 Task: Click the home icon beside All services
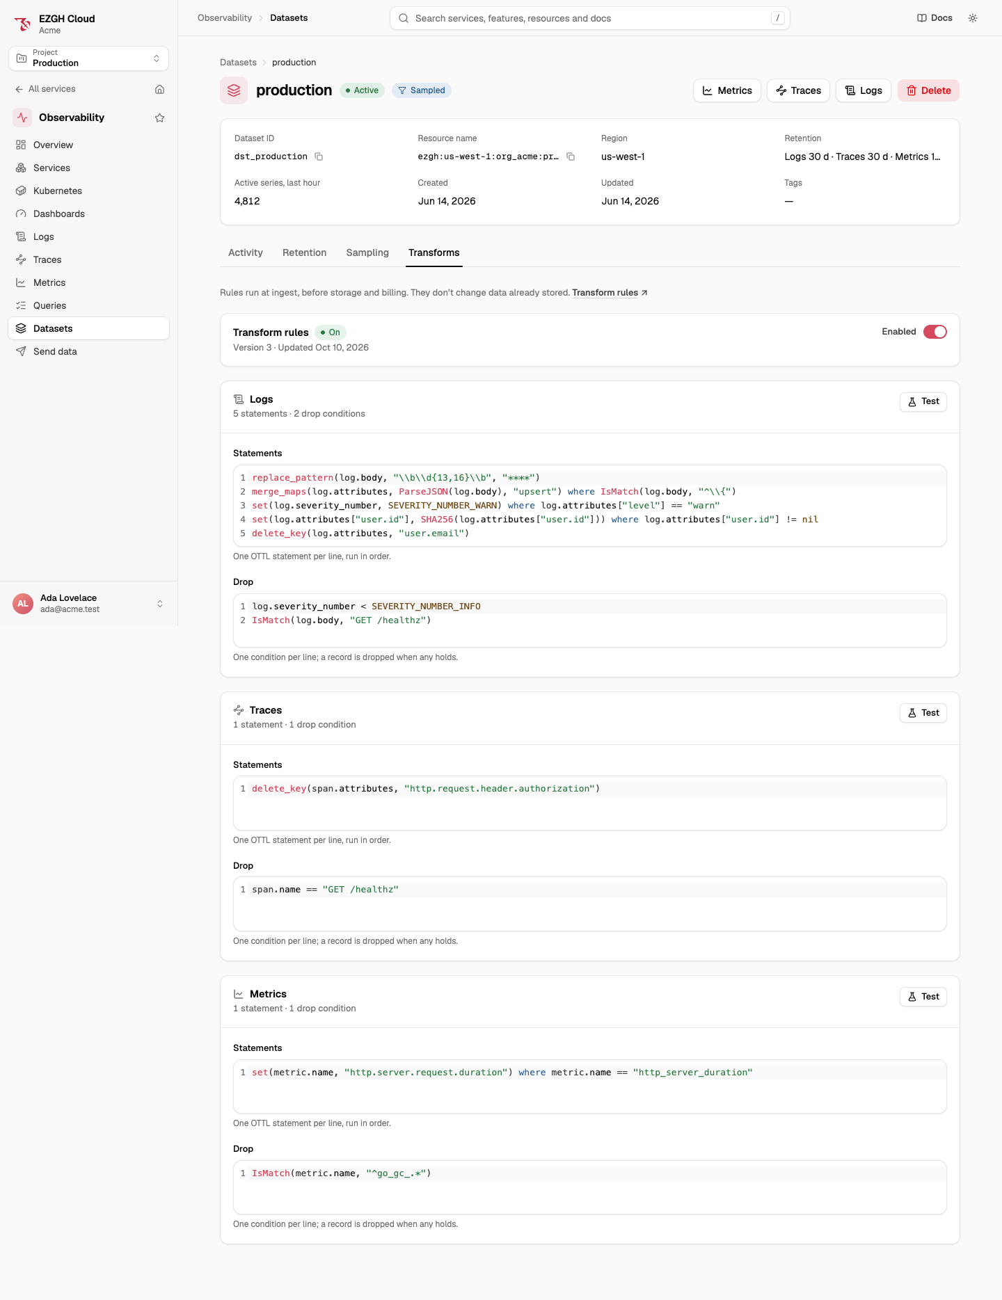point(159,89)
